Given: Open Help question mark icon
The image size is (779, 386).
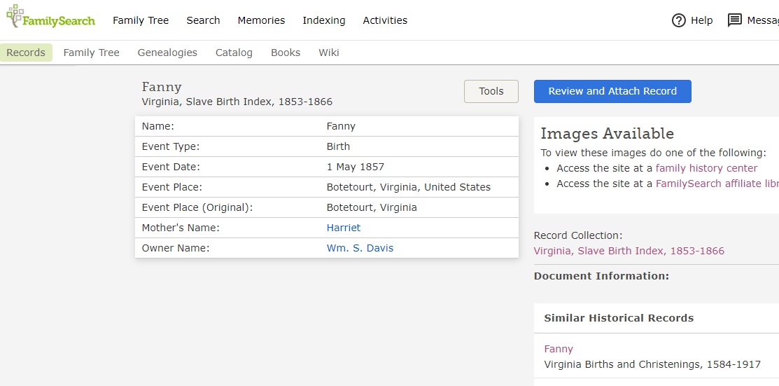Looking at the screenshot, I should click(678, 20).
